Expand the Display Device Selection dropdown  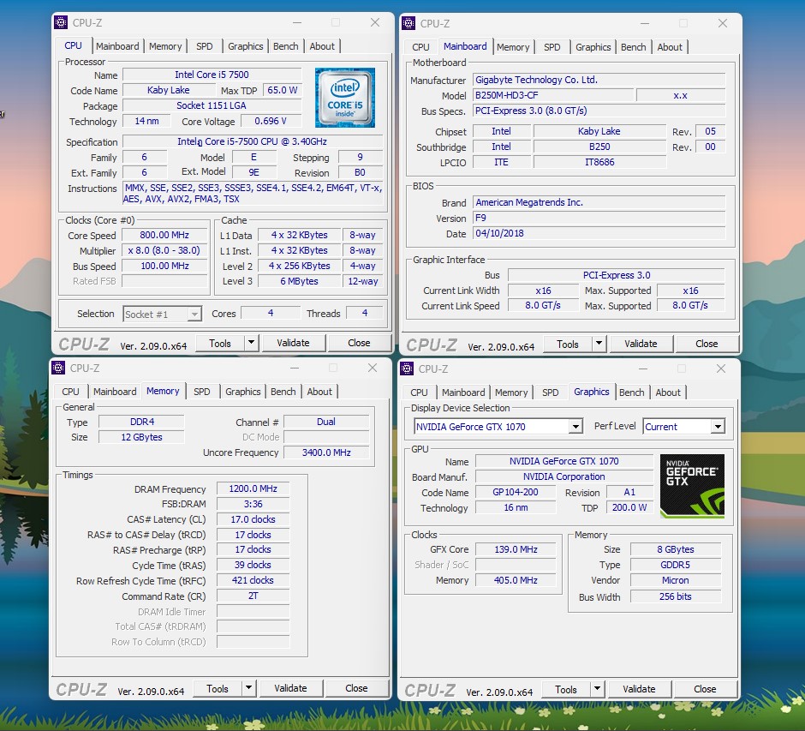(x=575, y=427)
